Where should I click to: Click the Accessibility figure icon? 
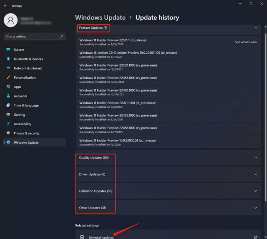8,124
